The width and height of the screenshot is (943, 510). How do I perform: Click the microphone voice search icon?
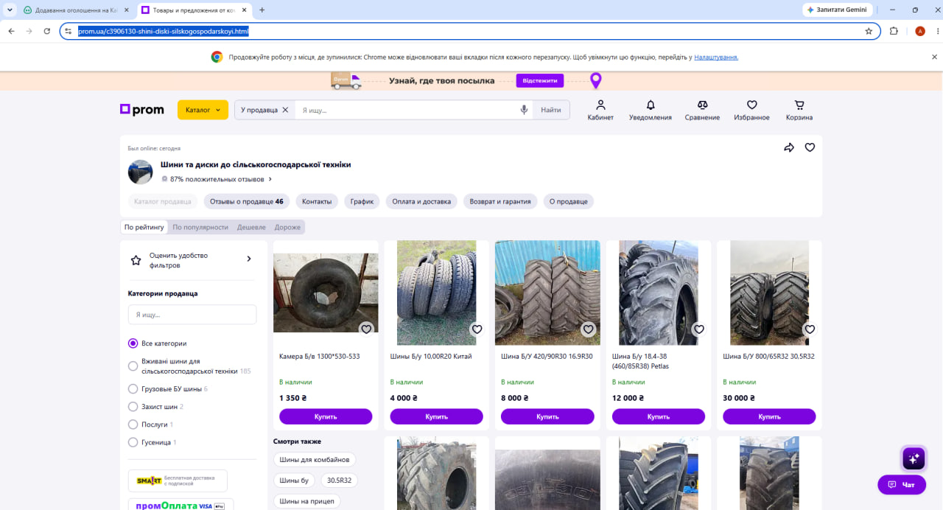click(x=524, y=110)
